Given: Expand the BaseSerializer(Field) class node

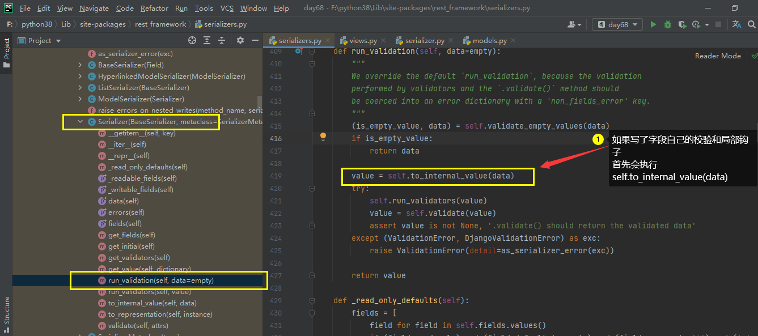Looking at the screenshot, I should (x=81, y=65).
